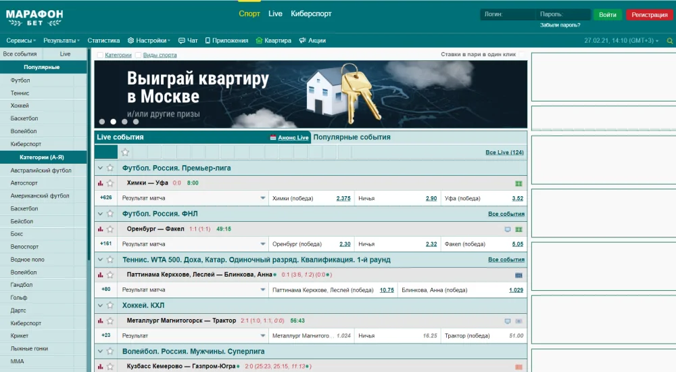Click the Войти button

(x=608, y=15)
